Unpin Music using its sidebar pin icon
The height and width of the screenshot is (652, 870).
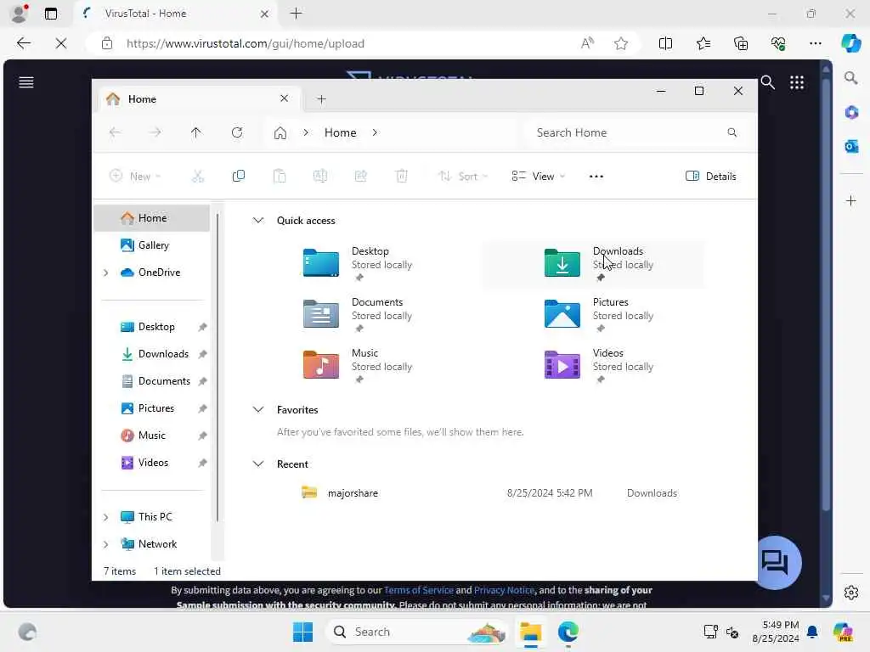coord(202,436)
